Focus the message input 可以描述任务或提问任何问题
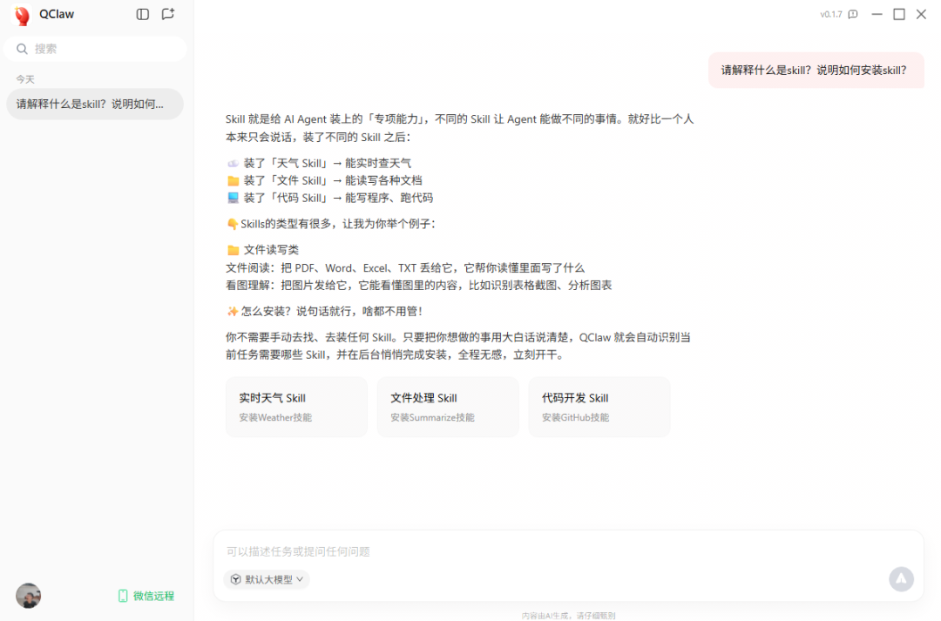 pos(568,551)
